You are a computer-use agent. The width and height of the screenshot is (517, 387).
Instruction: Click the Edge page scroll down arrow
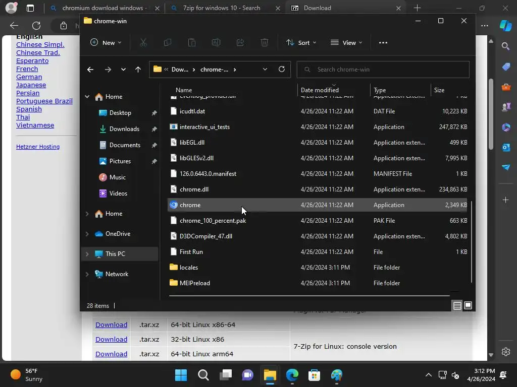coord(491,355)
